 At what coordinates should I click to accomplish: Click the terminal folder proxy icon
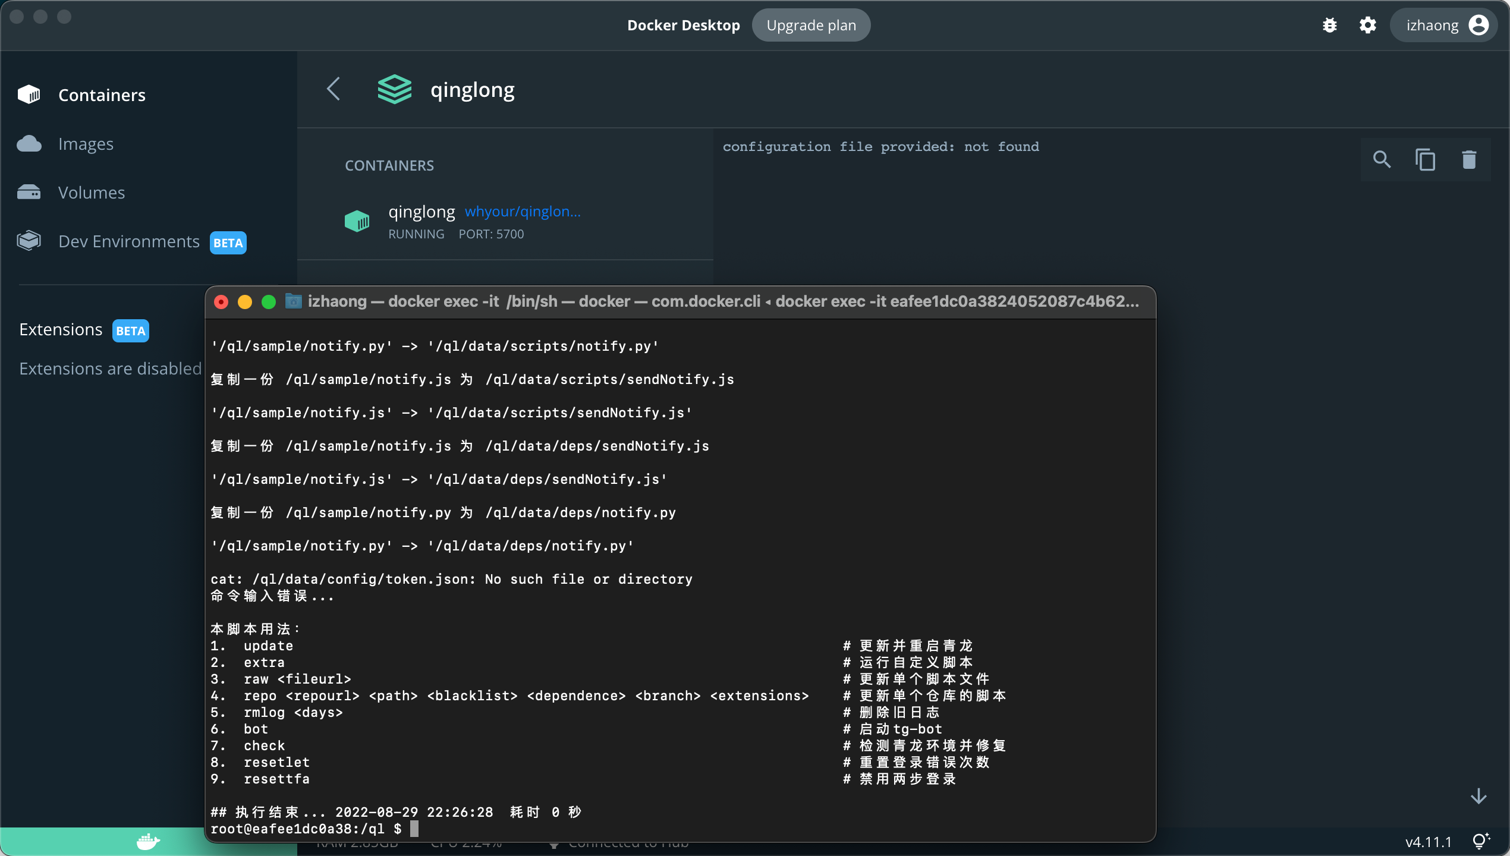coord(293,301)
